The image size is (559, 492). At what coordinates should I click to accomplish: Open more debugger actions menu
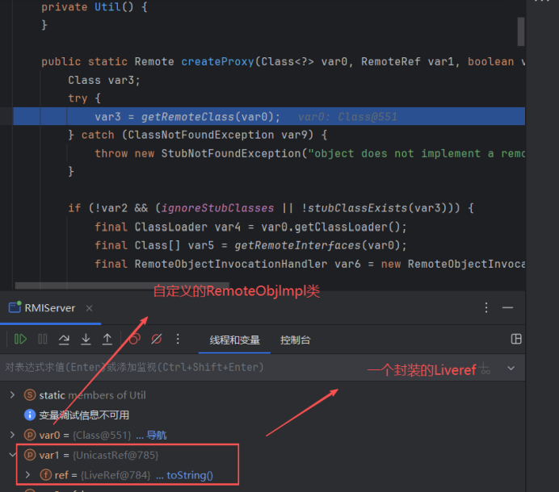point(179,340)
